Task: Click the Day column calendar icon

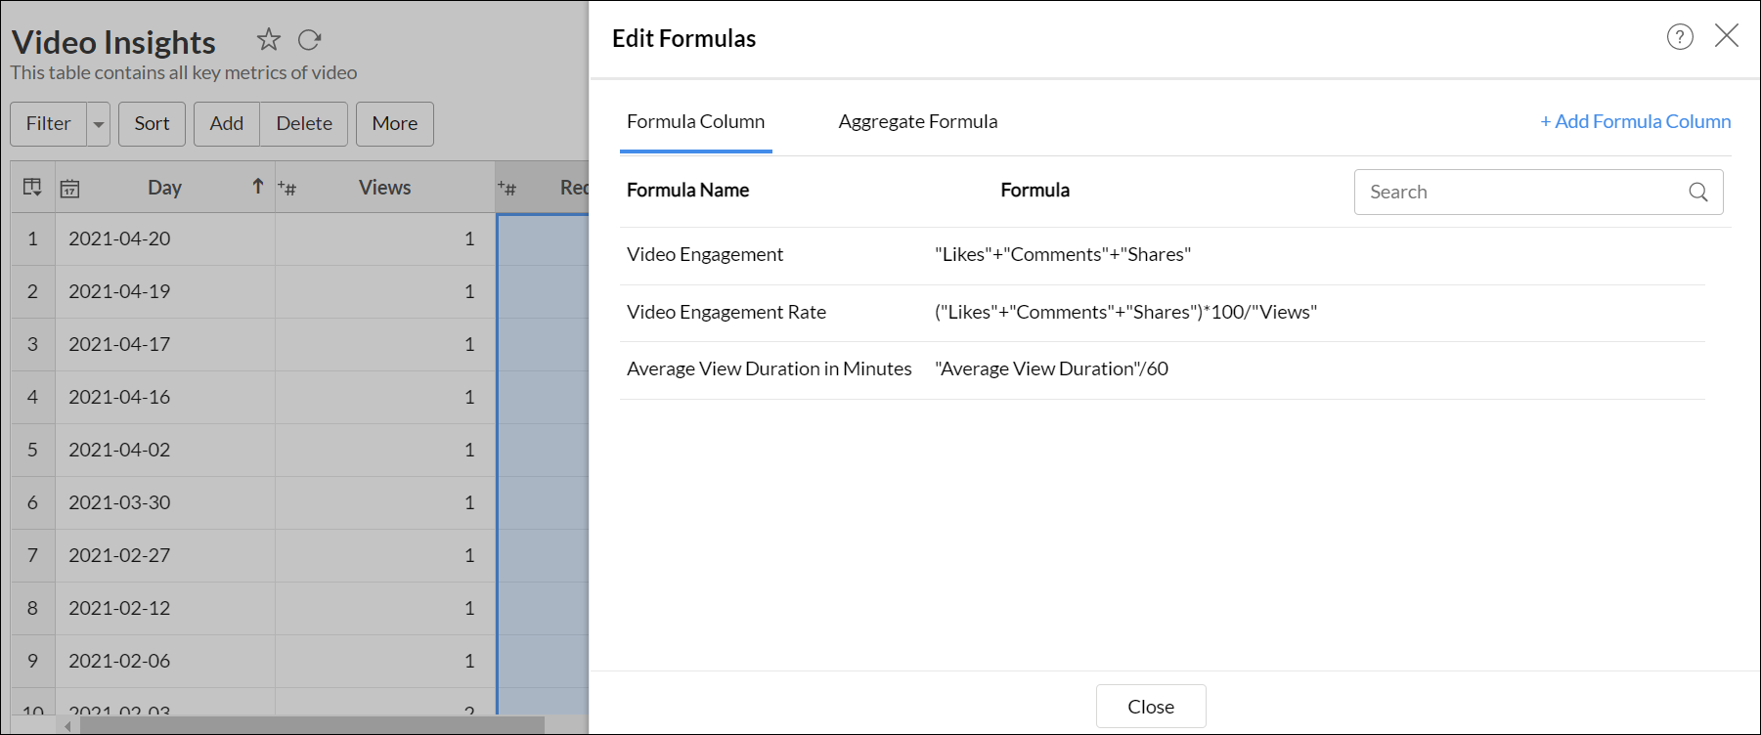Action: (69, 189)
